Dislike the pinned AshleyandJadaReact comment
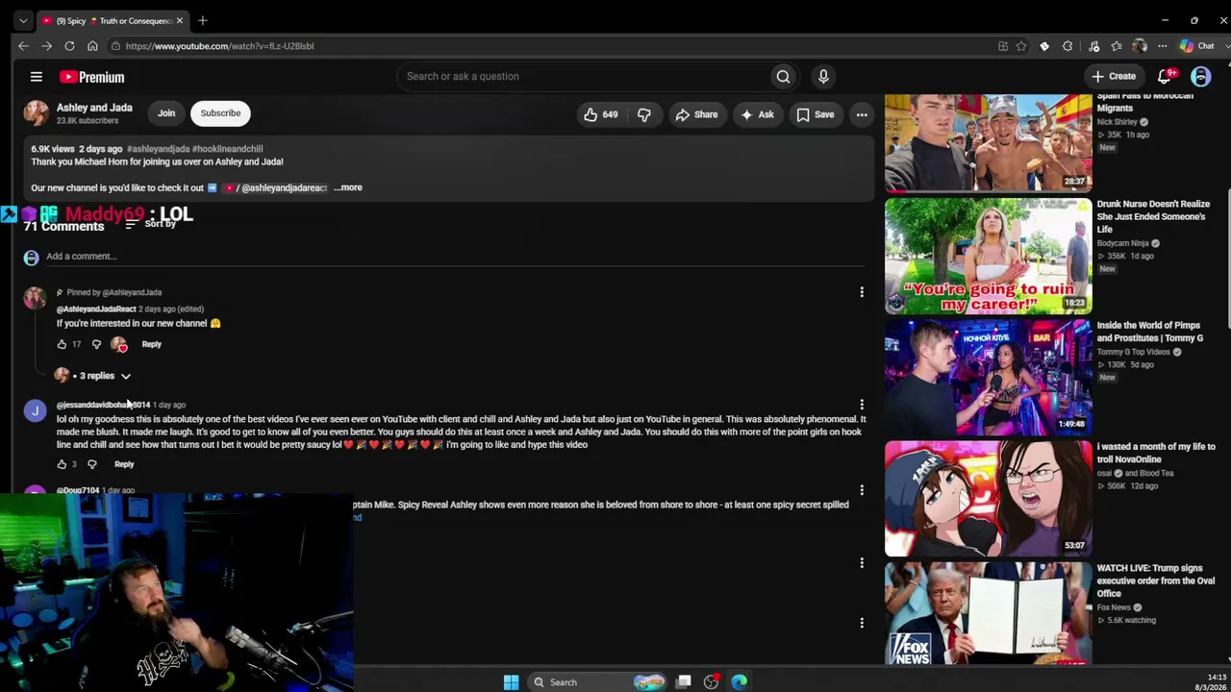Viewport: 1231px width, 692px height. pos(96,344)
